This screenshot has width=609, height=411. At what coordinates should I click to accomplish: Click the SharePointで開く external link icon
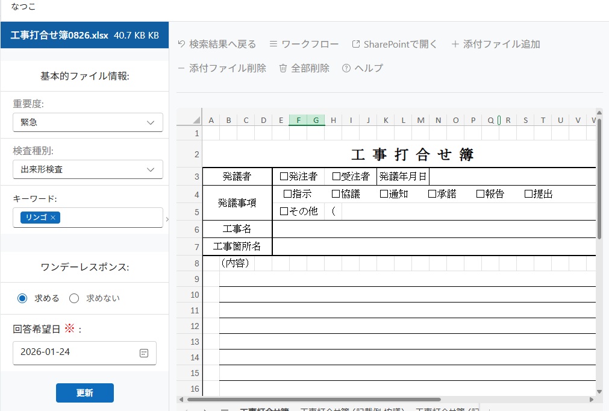(x=355, y=45)
